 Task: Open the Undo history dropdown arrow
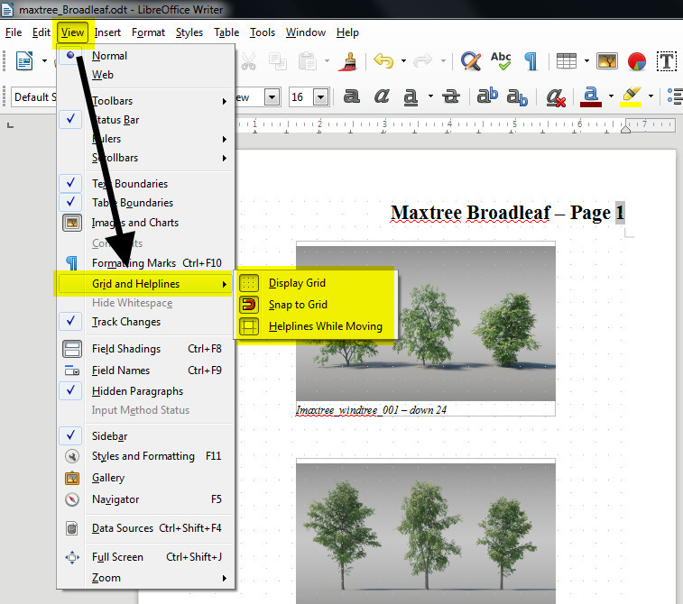pos(404,61)
